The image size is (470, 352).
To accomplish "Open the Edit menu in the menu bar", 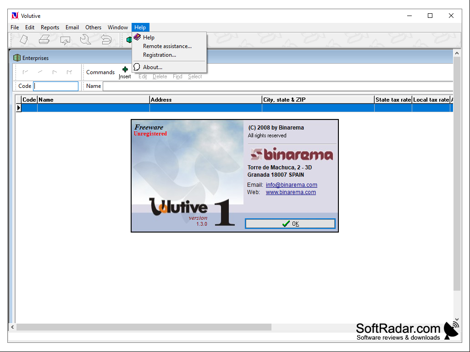I will (30, 27).
